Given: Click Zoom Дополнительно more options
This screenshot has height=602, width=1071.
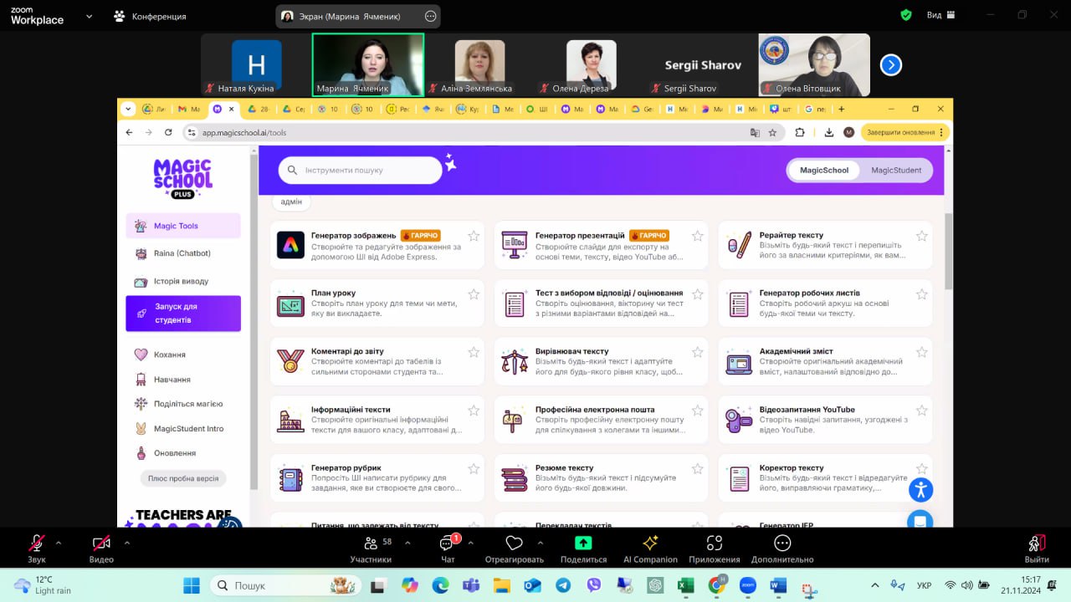Looking at the screenshot, I should (x=782, y=548).
